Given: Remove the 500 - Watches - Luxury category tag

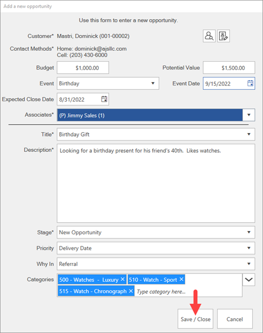Looking at the screenshot, I should click(x=123, y=280).
